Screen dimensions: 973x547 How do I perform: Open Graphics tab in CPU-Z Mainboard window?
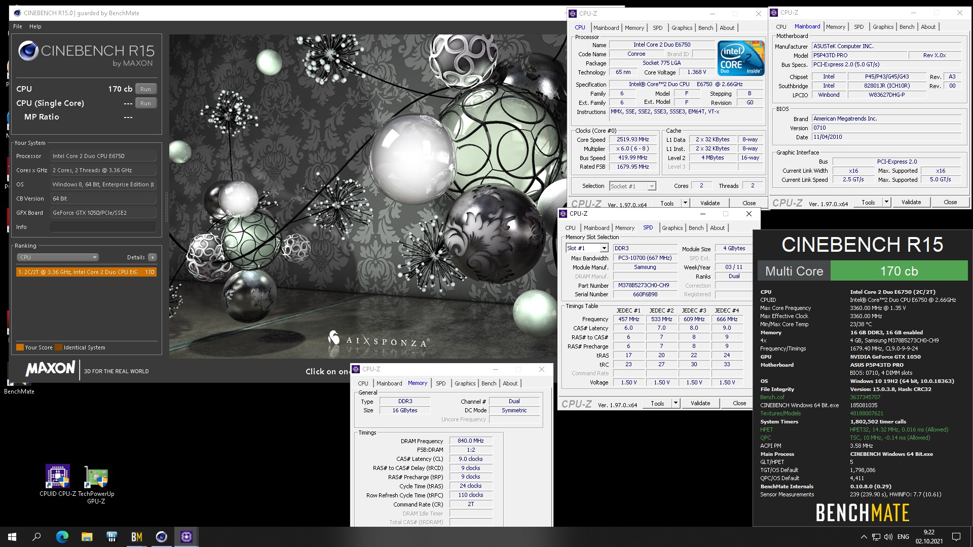(x=883, y=27)
